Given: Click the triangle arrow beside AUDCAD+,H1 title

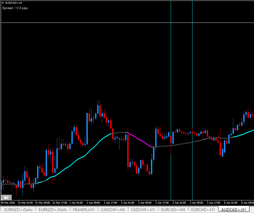Looking at the screenshot, I should click(3, 3).
